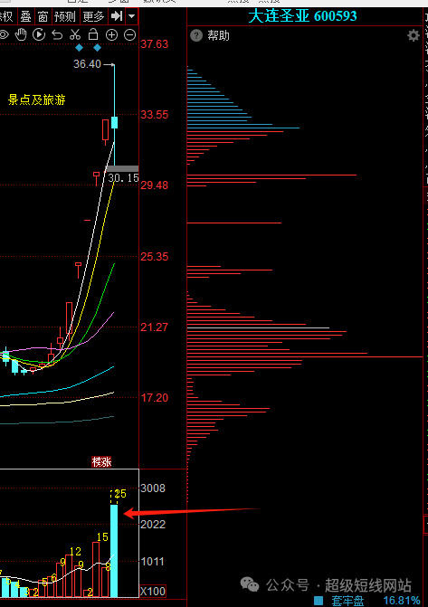Click the 29.48 price axis value
428x607 pixels.
155,185
